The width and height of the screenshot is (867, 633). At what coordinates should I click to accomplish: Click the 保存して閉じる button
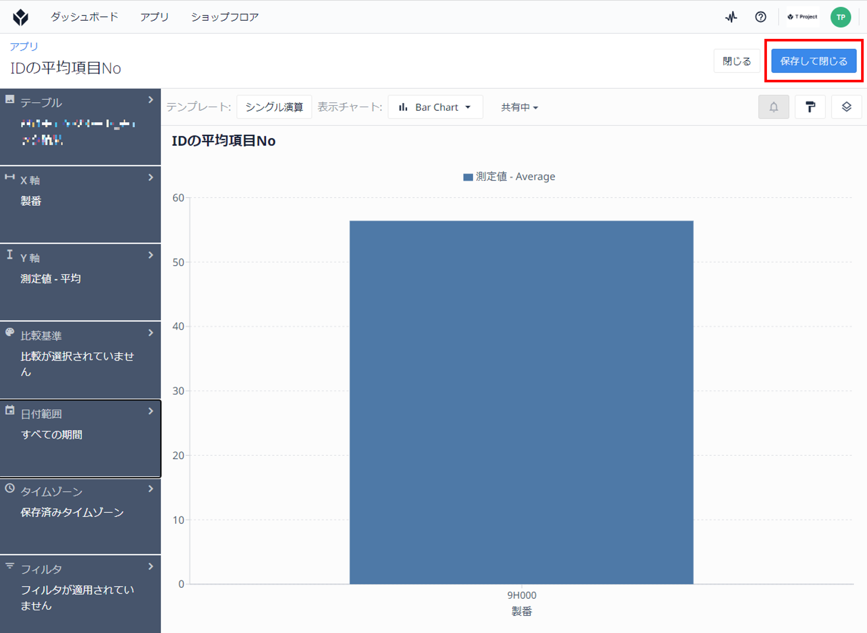(x=814, y=61)
